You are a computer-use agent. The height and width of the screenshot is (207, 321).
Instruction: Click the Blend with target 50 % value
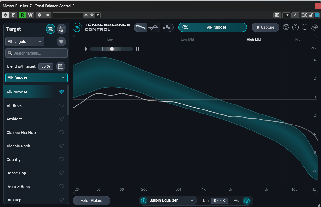pyautogui.click(x=46, y=66)
